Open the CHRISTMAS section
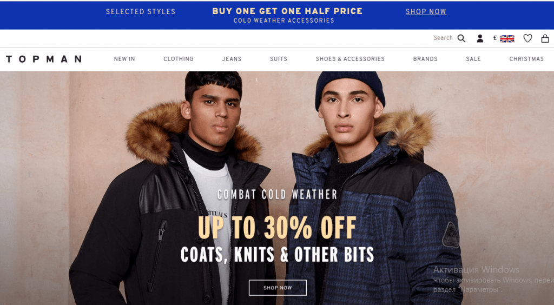Viewport: 554px width, 305px height. pos(526,59)
